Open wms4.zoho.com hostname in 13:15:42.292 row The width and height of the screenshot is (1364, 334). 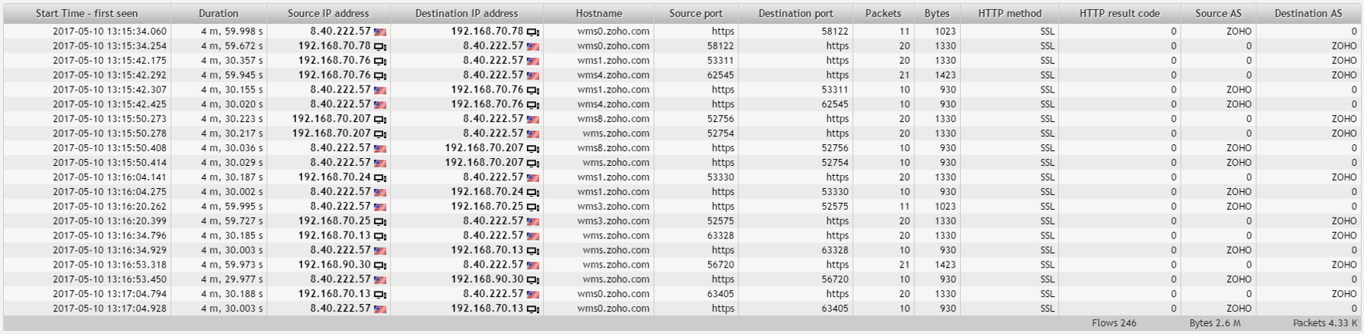click(x=613, y=75)
